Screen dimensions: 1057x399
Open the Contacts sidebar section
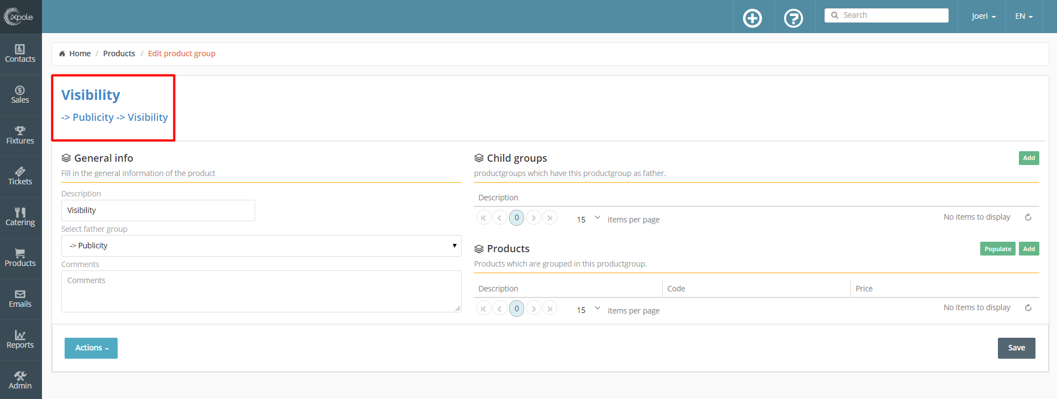tap(20, 54)
